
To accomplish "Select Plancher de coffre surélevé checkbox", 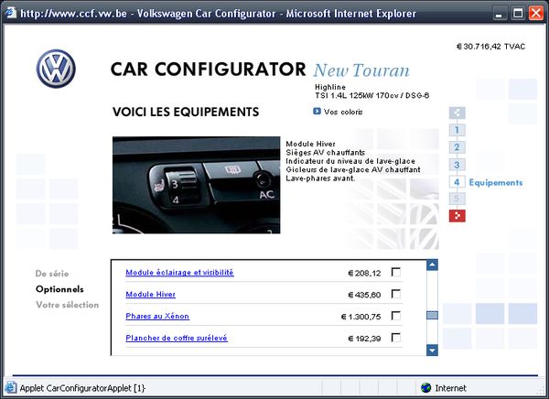I will tap(396, 338).
